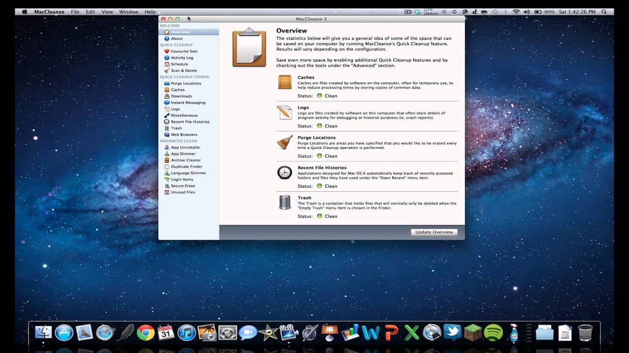This screenshot has height=353, width=629.
Task: Open the Twitter app in Dock
Action: click(x=452, y=332)
